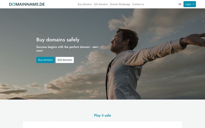Select the 'Success begins with the perfect domain' text
This screenshot has width=205, height=128.
coord(63,47)
